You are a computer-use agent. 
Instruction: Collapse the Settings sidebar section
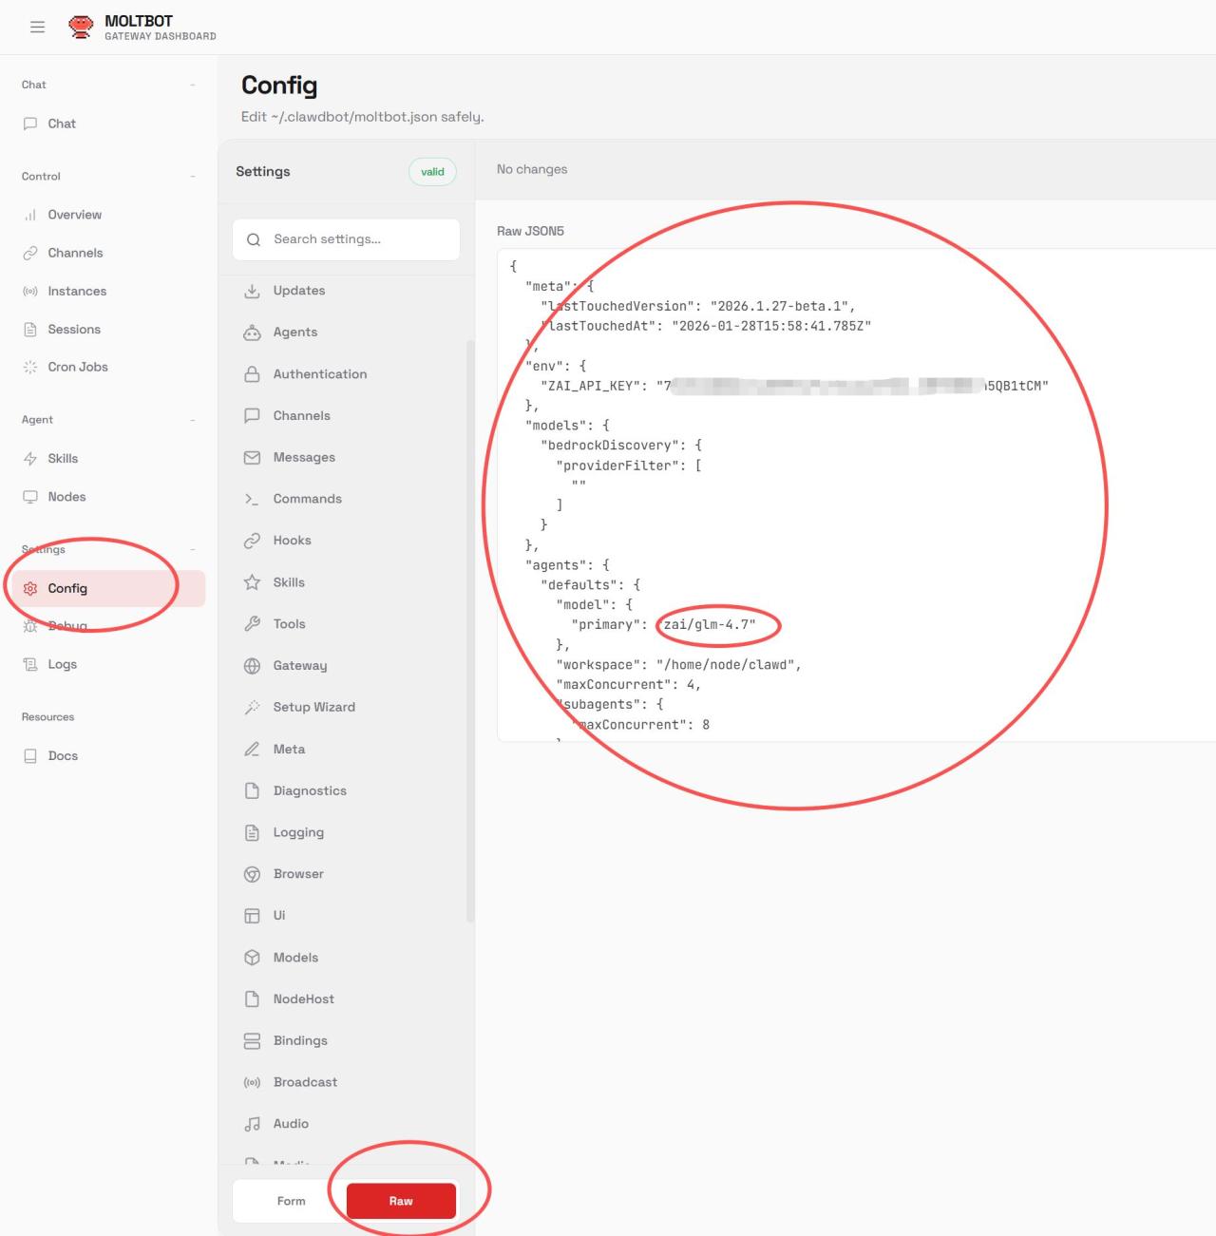click(x=192, y=549)
